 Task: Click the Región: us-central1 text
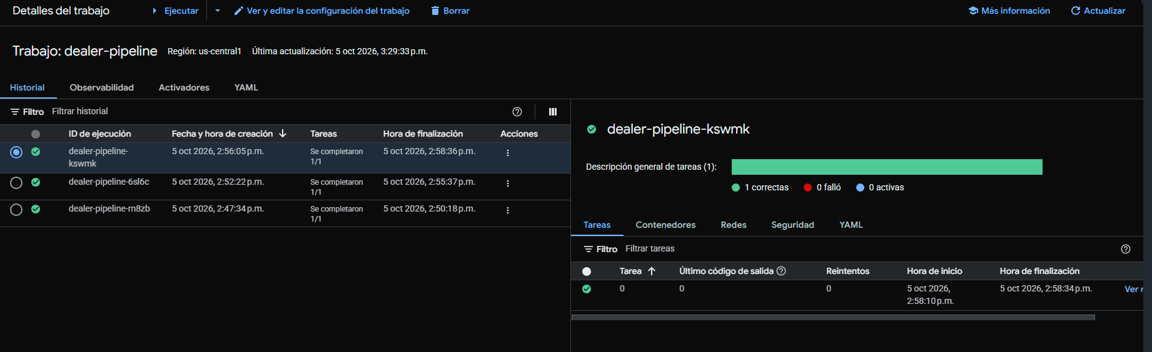click(x=205, y=51)
